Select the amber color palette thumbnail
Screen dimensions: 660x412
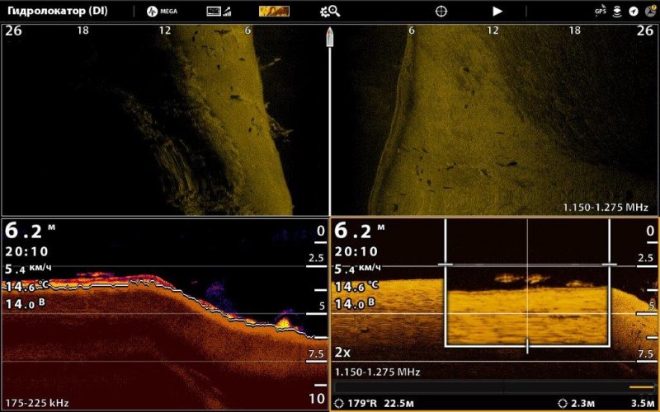274,12
